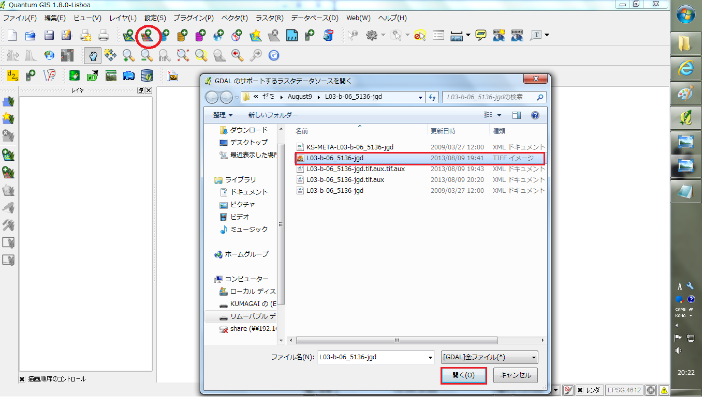This screenshot has height=397, width=704.
Task: Open the ラスタ(R) menu
Action: point(270,18)
